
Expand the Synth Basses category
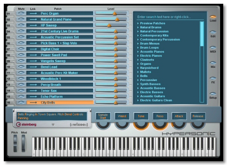tap(138, 84)
